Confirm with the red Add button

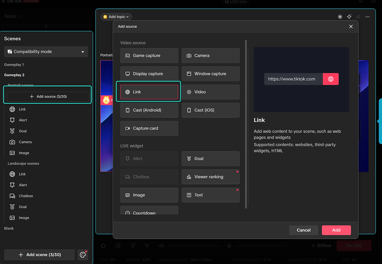336,230
